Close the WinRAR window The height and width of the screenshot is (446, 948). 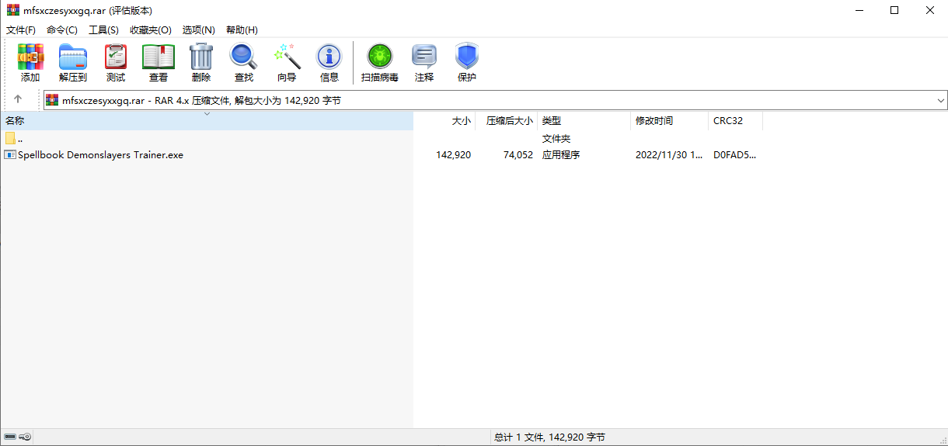tap(930, 11)
